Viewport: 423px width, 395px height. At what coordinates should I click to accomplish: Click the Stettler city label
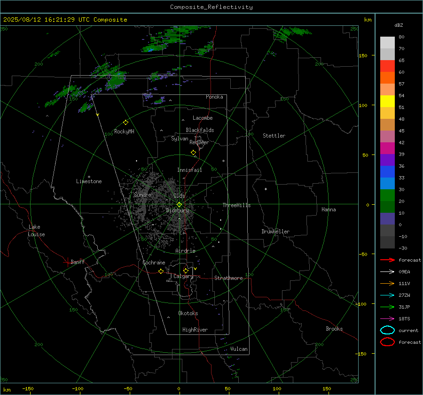(274, 136)
